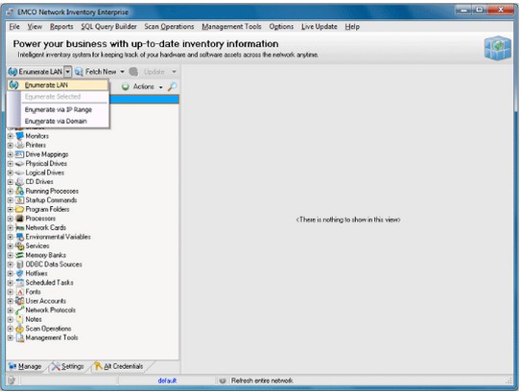Click the Fetch New toolbar icon
521x392 pixels.
coord(79,72)
